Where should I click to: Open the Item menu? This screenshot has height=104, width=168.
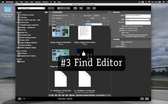point(32,2)
